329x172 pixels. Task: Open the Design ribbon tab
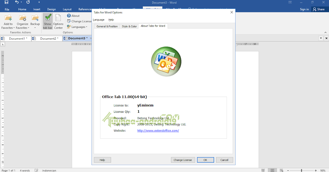pos(52,9)
